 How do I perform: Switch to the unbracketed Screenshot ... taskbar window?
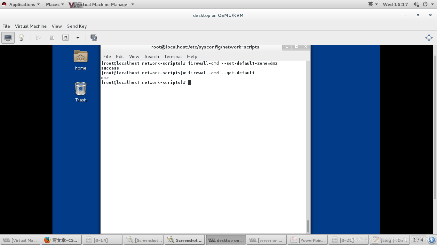click(185, 240)
